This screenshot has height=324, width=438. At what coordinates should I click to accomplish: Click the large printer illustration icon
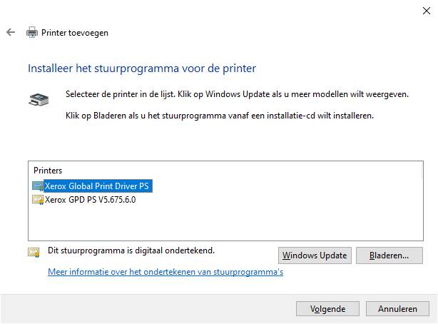39,99
